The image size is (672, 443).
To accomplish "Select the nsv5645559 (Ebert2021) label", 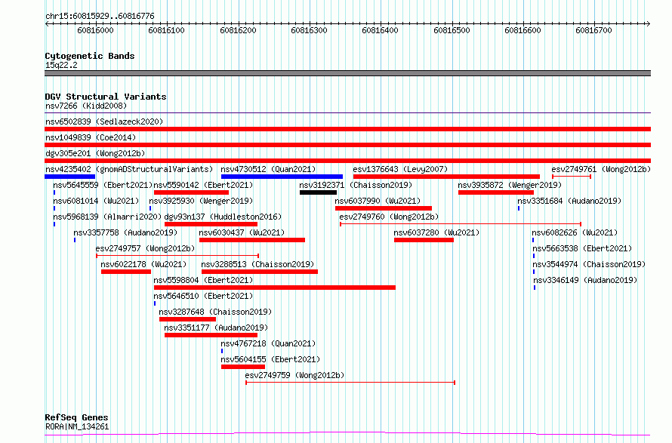I will (x=103, y=185).
